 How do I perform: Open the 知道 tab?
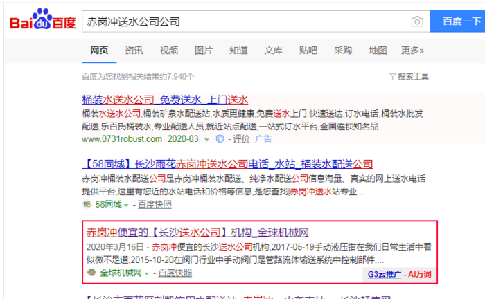tap(238, 51)
